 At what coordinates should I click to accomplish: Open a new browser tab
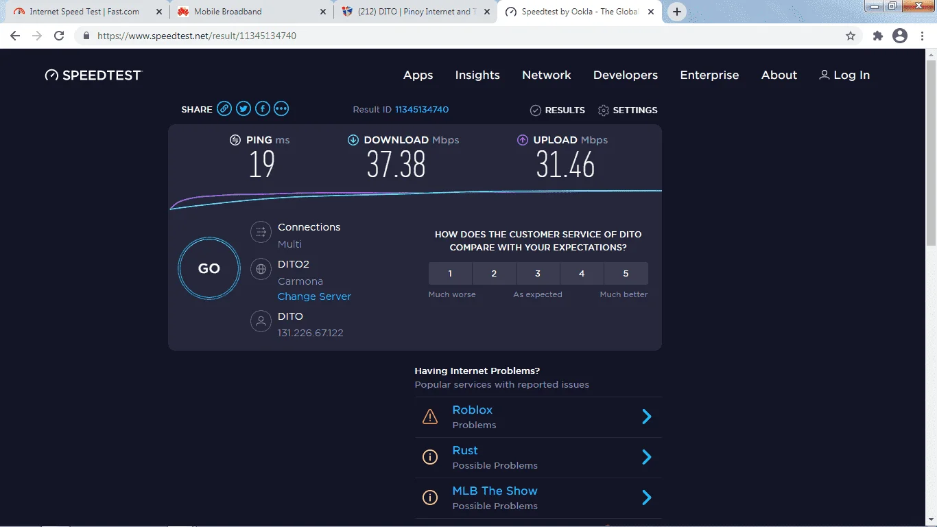point(677,12)
